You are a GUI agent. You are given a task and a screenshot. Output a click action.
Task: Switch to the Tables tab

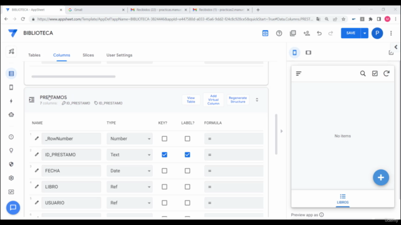click(34, 55)
